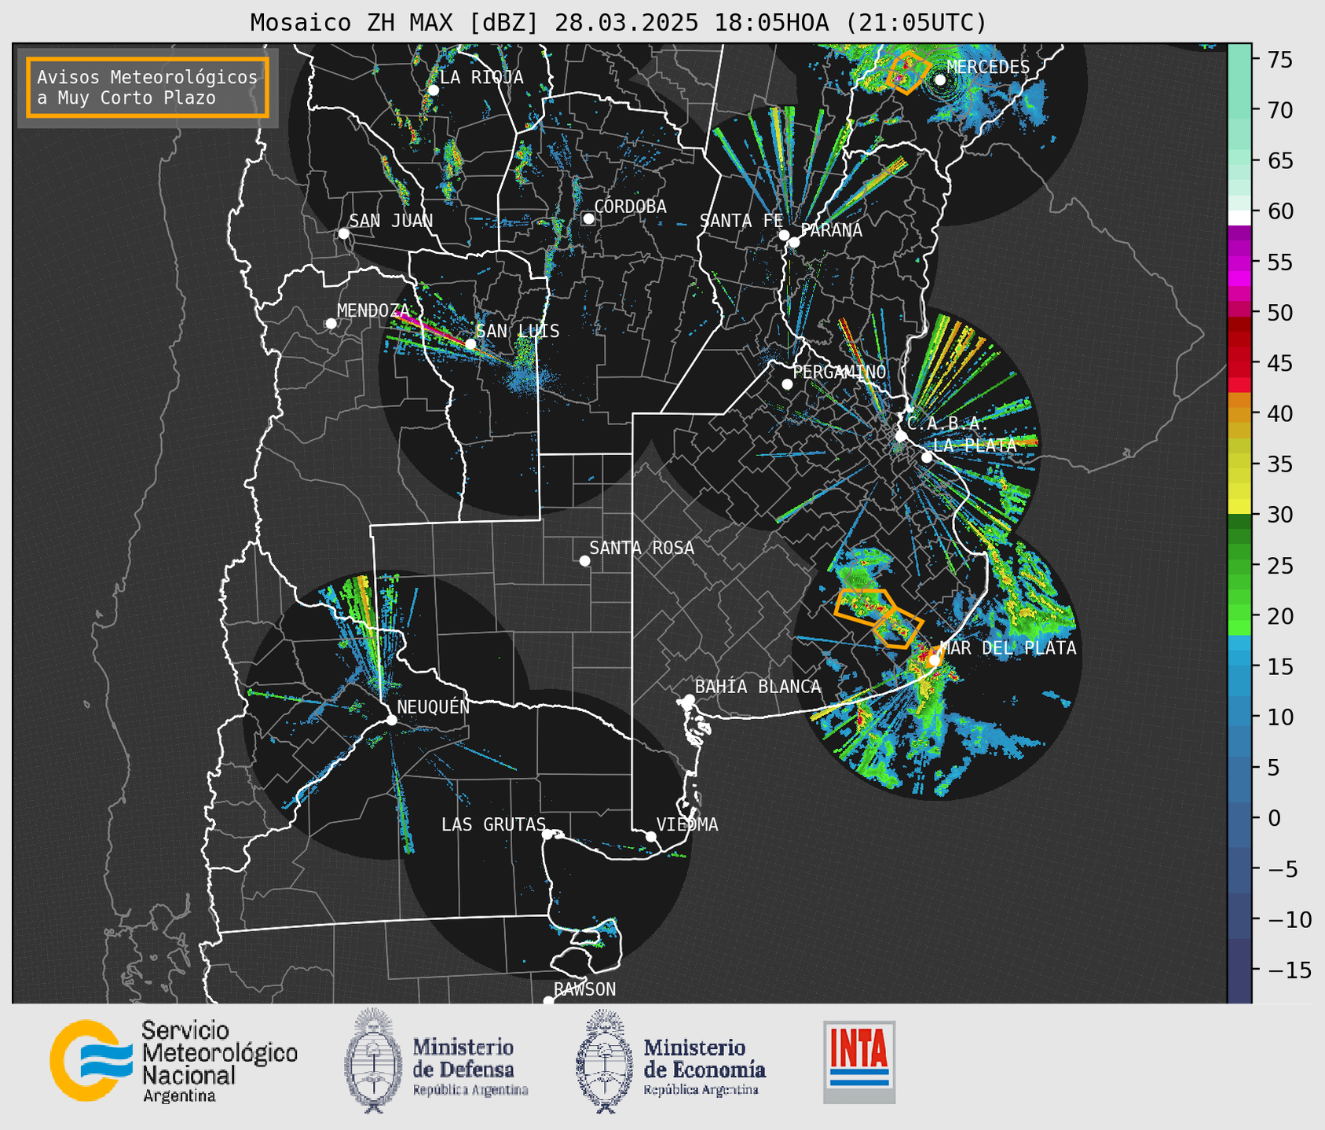Viewport: 1325px width, 1130px height.
Task: Click the rectangular orange warning polygon northwest of Mar del Plata
Action: [x=866, y=607]
